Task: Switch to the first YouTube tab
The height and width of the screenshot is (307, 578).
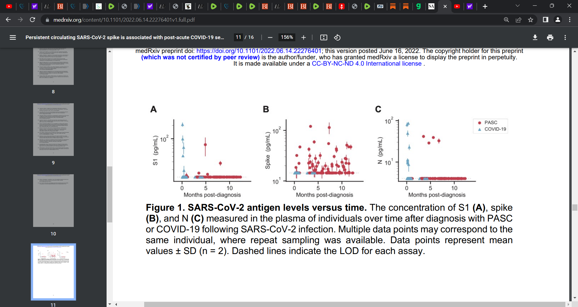Action: pyautogui.click(x=9, y=6)
